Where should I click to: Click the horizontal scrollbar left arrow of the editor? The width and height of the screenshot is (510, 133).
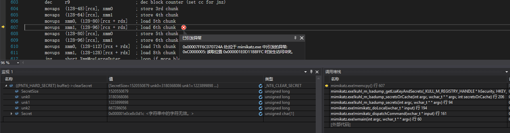(23, 63)
